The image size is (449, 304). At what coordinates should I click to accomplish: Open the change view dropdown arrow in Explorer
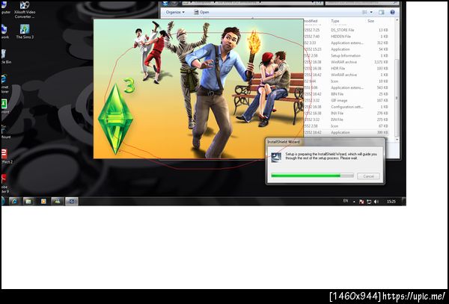371,12
